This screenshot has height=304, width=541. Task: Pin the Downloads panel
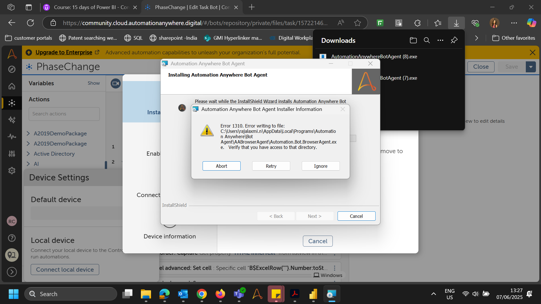tap(454, 40)
